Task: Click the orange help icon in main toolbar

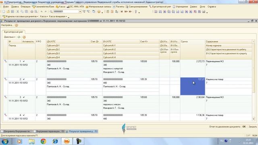Action: click(x=99, y=12)
